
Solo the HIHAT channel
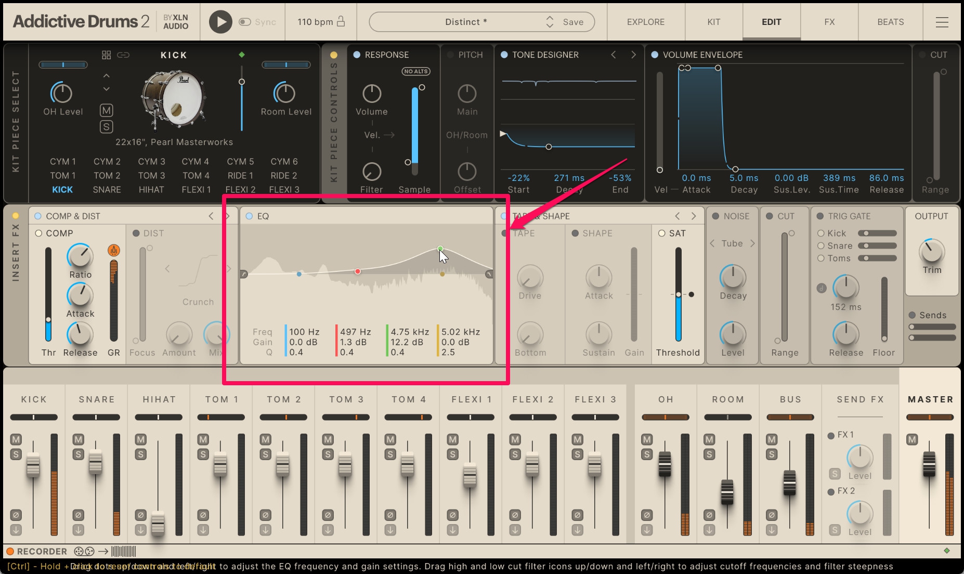point(141,454)
